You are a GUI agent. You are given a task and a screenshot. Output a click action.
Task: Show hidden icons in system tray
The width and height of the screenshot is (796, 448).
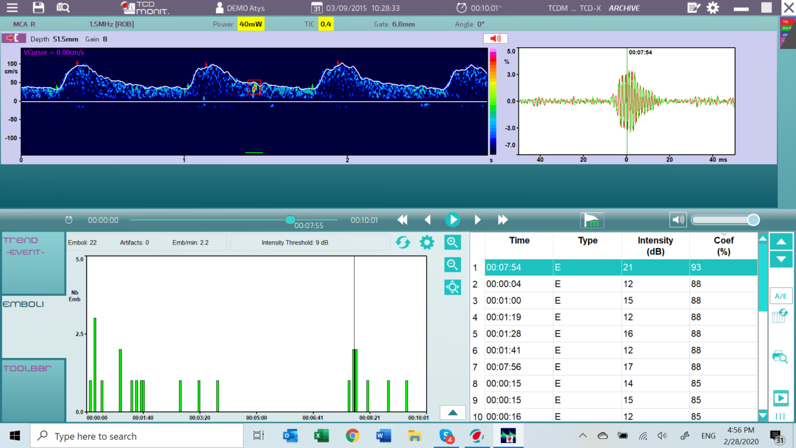pos(582,436)
